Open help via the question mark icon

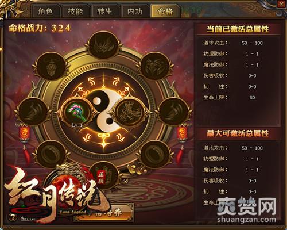click(13, 217)
